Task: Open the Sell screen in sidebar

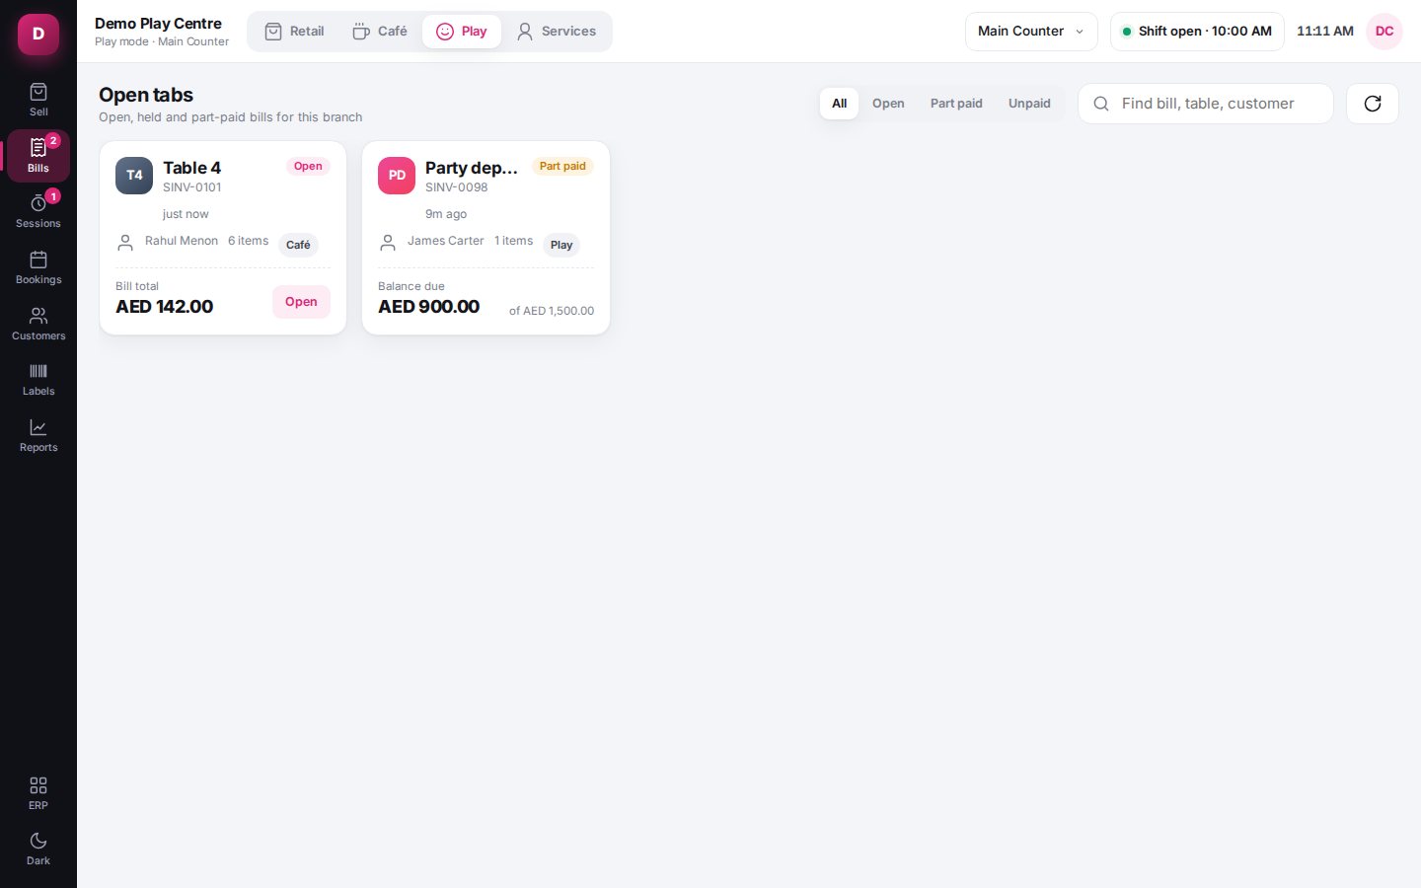Action: pos(38,99)
